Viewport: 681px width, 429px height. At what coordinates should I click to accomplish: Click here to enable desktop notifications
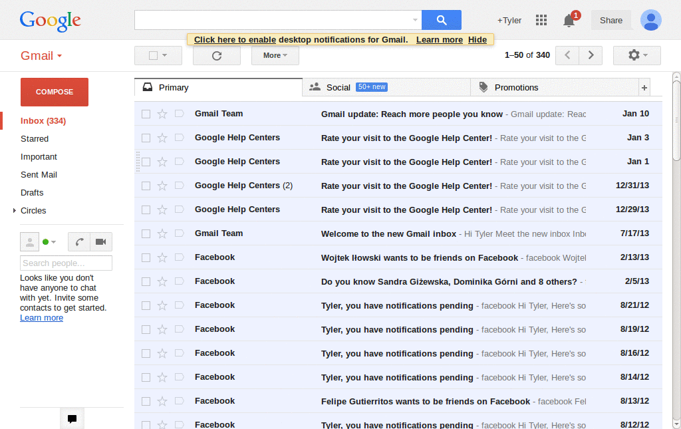(x=235, y=39)
